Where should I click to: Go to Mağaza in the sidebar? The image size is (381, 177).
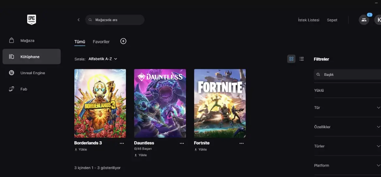point(27,41)
